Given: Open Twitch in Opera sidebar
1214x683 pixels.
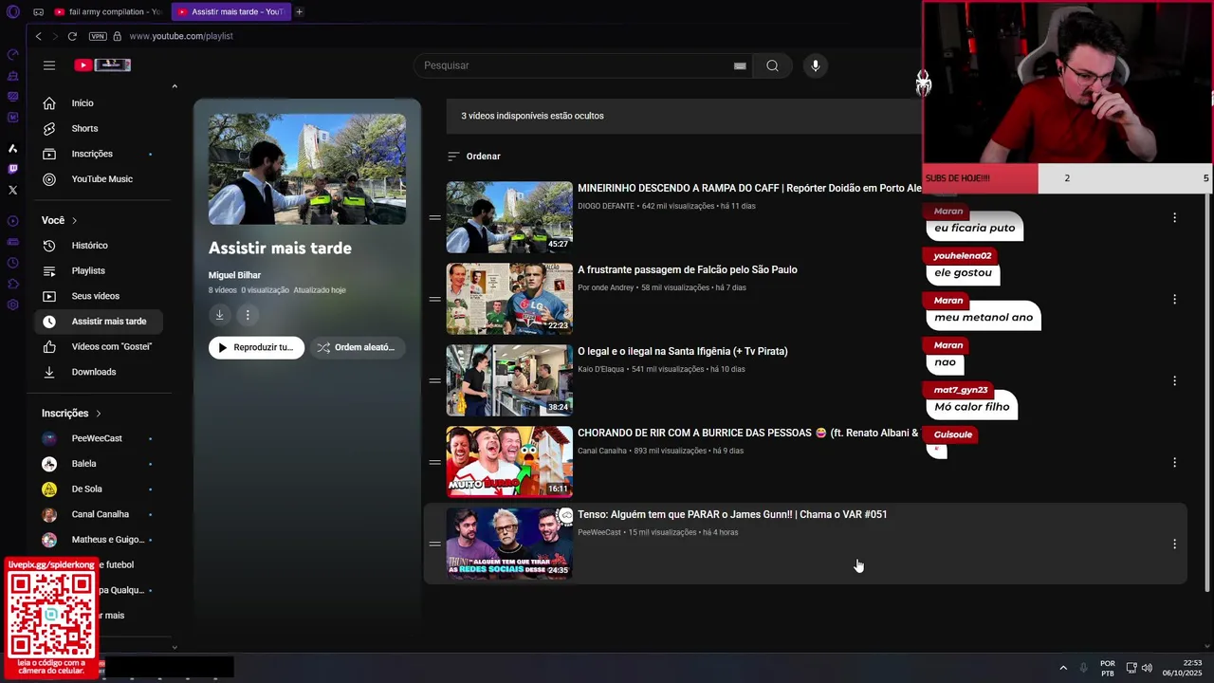Looking at the screenshot, I should click(x=13, y=169).
